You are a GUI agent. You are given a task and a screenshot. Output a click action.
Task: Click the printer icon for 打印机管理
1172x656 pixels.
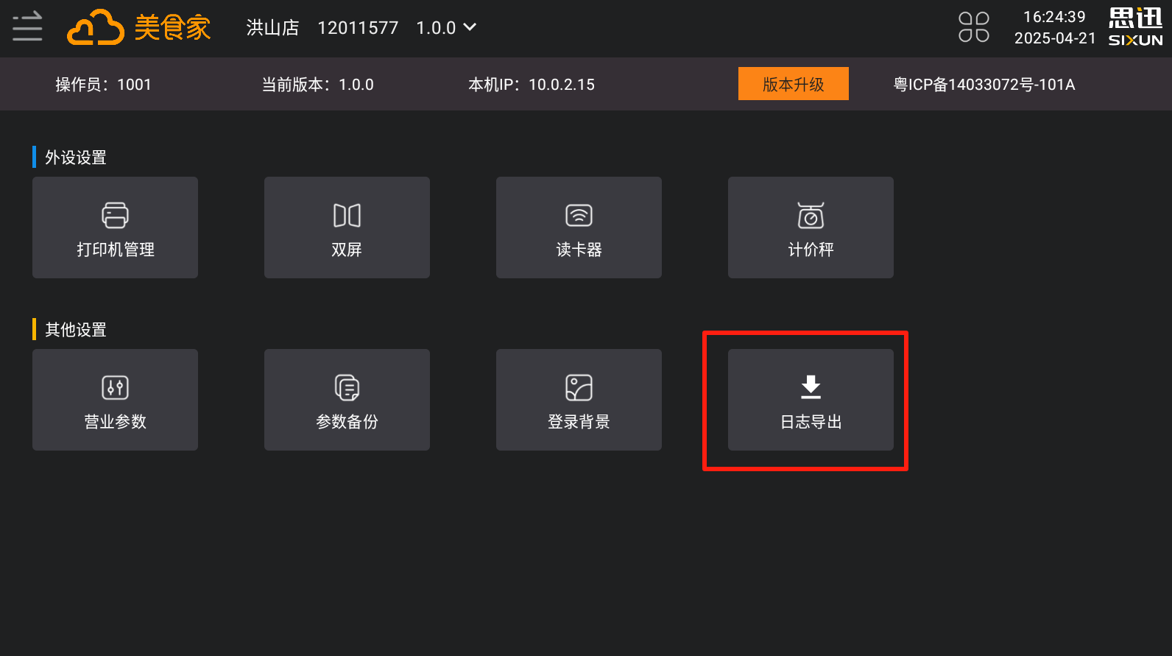point(115,216)
